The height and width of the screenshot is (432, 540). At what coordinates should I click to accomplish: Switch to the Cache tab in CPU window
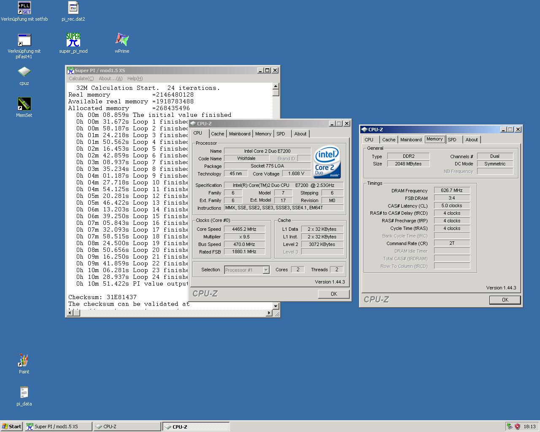click(x=218, y=134)
